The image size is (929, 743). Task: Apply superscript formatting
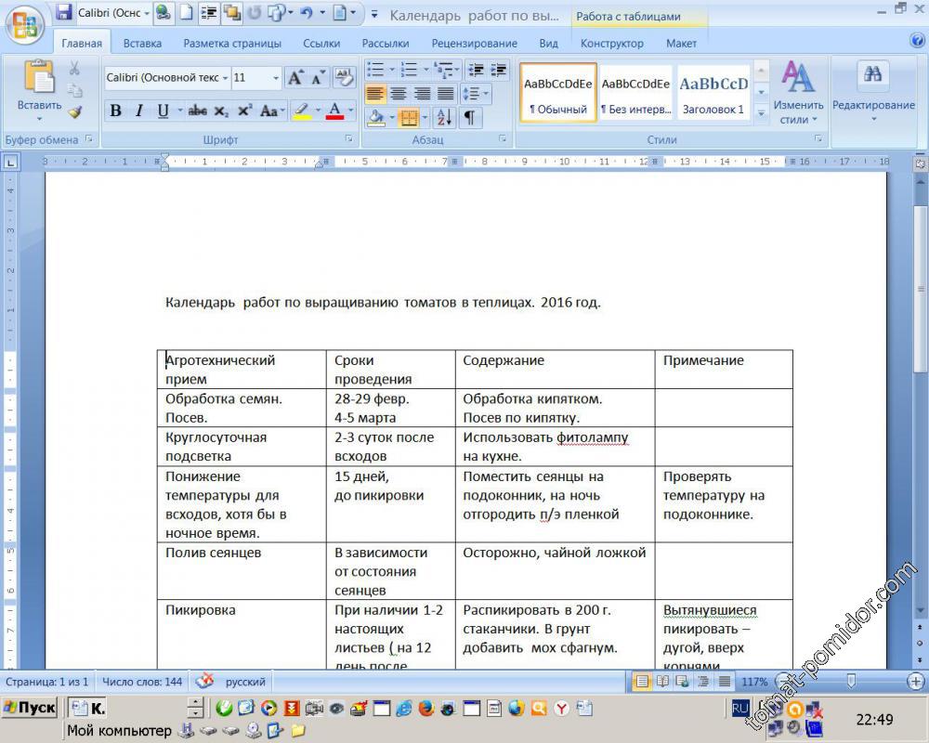click(x=244, y=111)
